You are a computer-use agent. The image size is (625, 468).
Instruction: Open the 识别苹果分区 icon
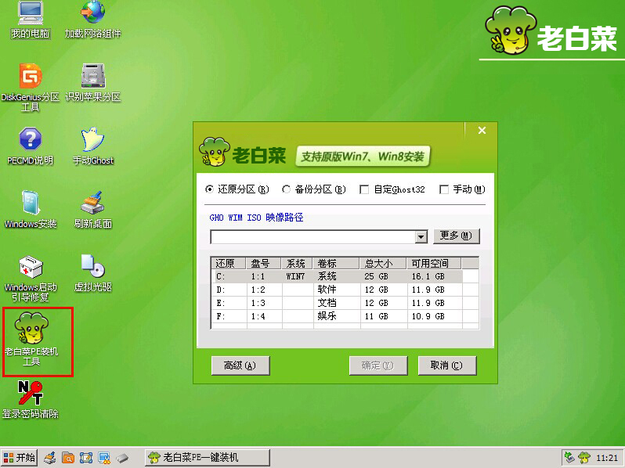93,82
